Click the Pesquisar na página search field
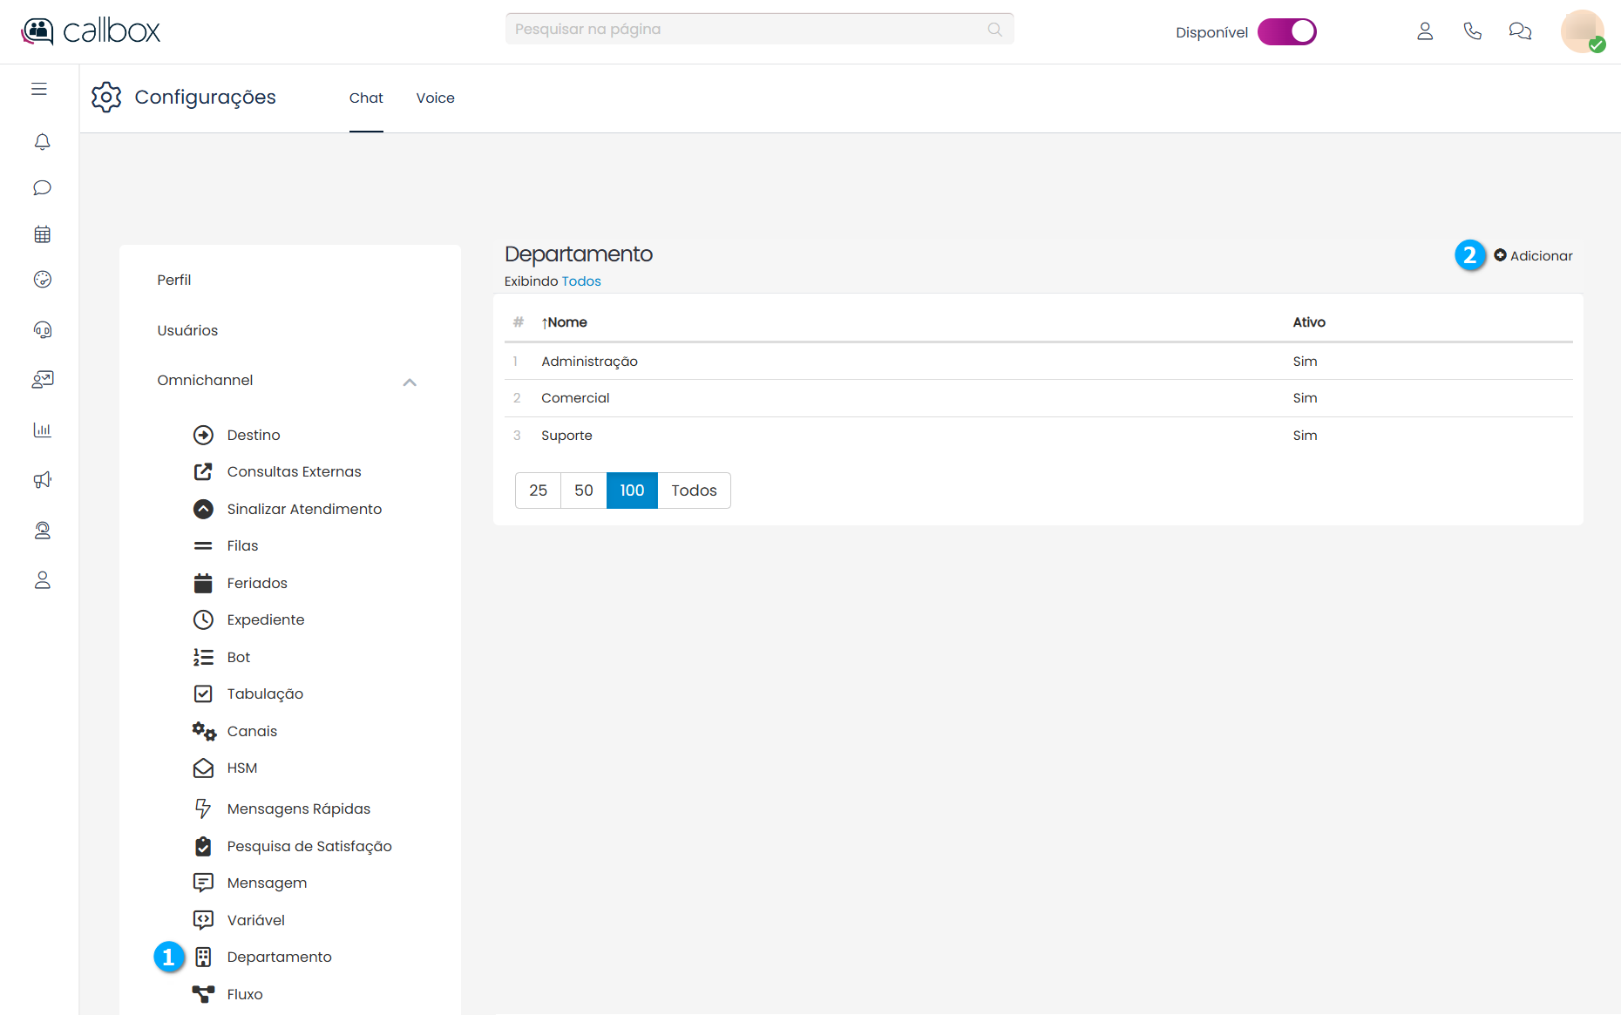The image size is (1621, 1015). (749, 29)
